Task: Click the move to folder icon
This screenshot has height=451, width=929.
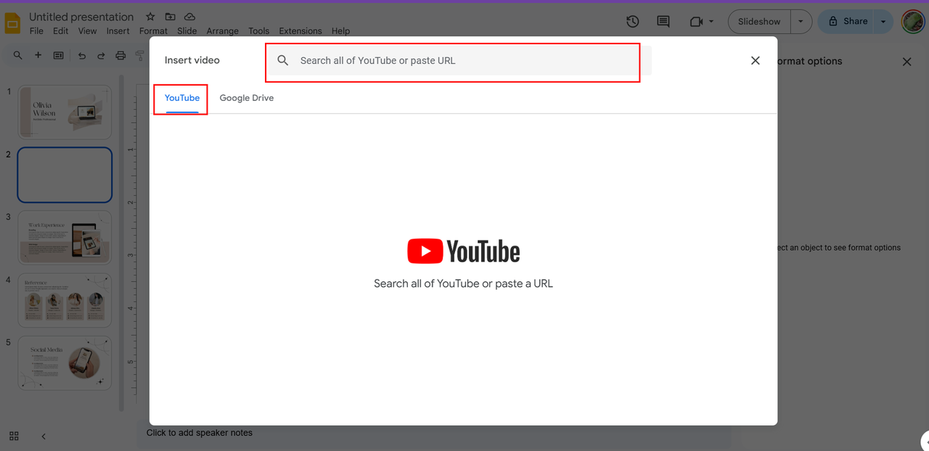Action: tap(170, 17)
